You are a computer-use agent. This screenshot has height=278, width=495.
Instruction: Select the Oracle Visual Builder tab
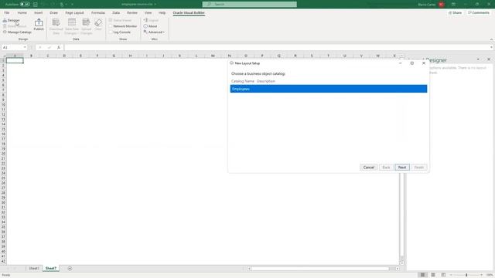(189, 12)
